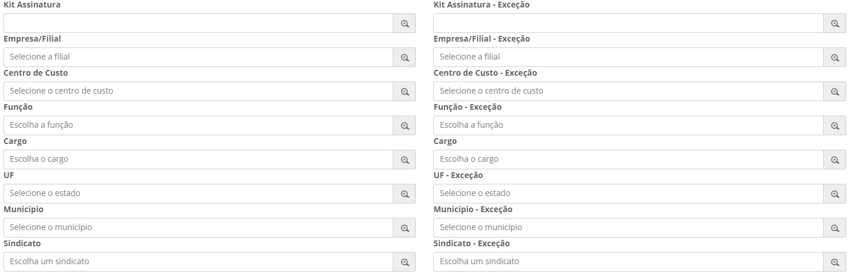Click the Kit Assinatura - Exceção input box
The height and width of the screenshot is (274, 852).
coord(628,23)
